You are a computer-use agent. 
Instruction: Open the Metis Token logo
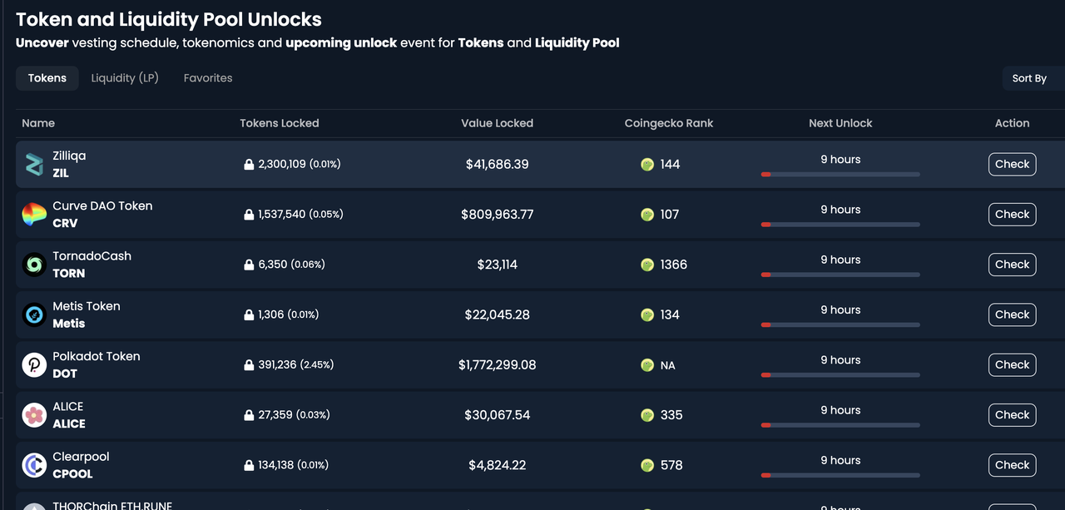click(x=33, y=314)
